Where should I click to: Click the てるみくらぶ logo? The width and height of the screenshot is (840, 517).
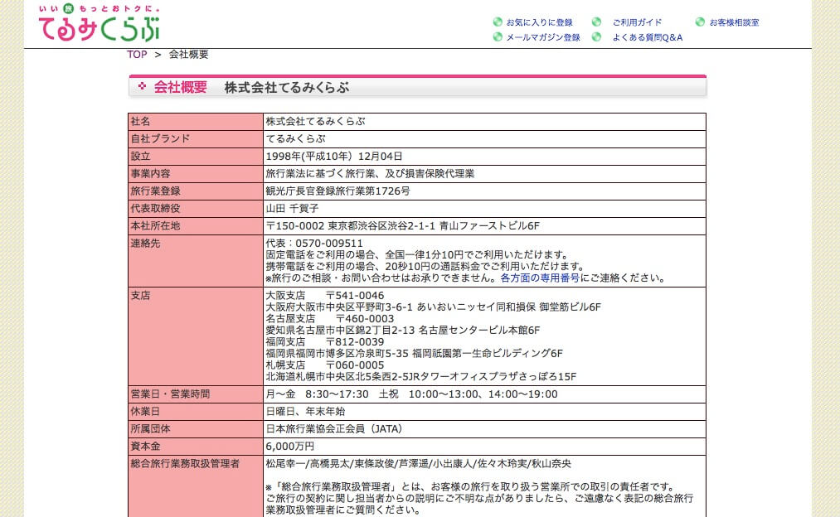click(100, 23)
